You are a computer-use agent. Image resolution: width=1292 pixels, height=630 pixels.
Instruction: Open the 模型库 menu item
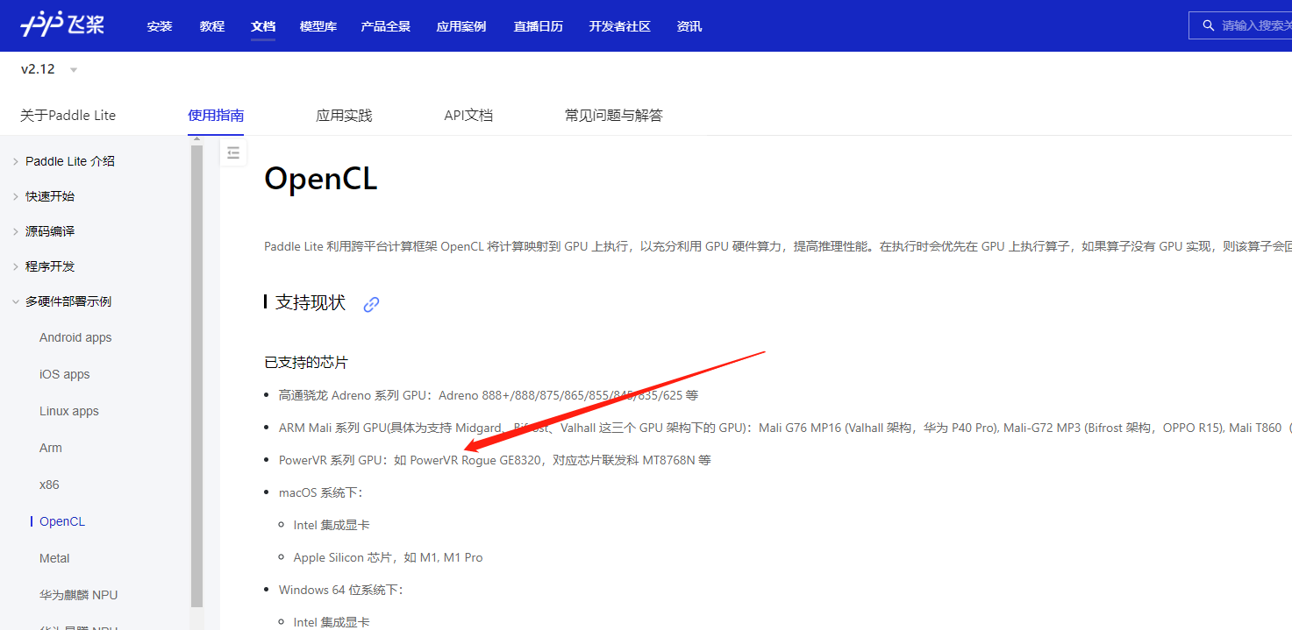[318, 26]
